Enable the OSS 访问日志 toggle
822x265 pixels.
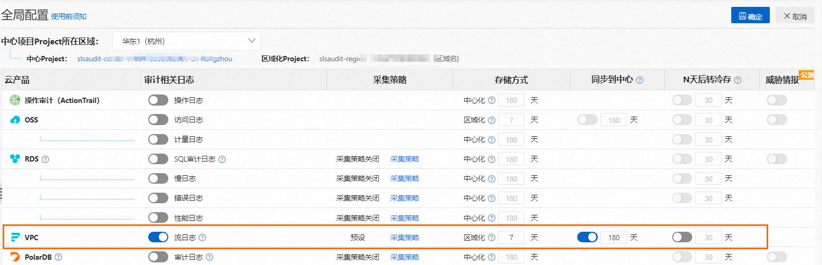(x=158, y=120)
